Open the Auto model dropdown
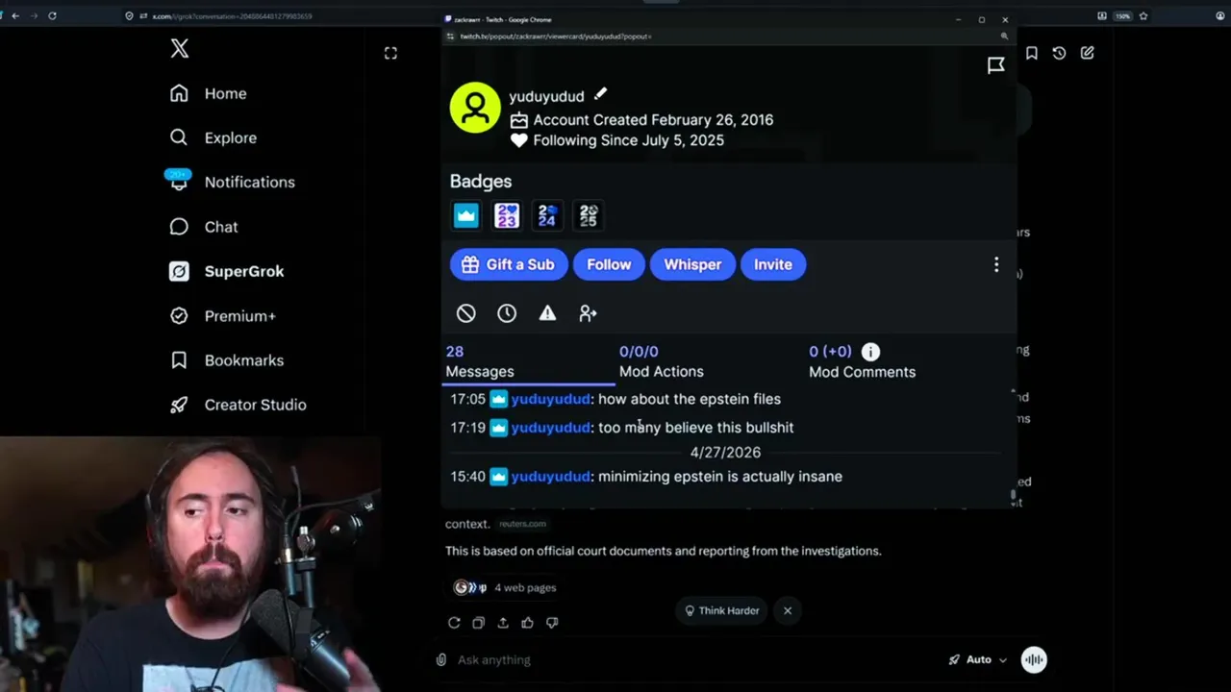Image resolution: width=1231 pixels, height=692 pixels. click(x=978, y=659)
